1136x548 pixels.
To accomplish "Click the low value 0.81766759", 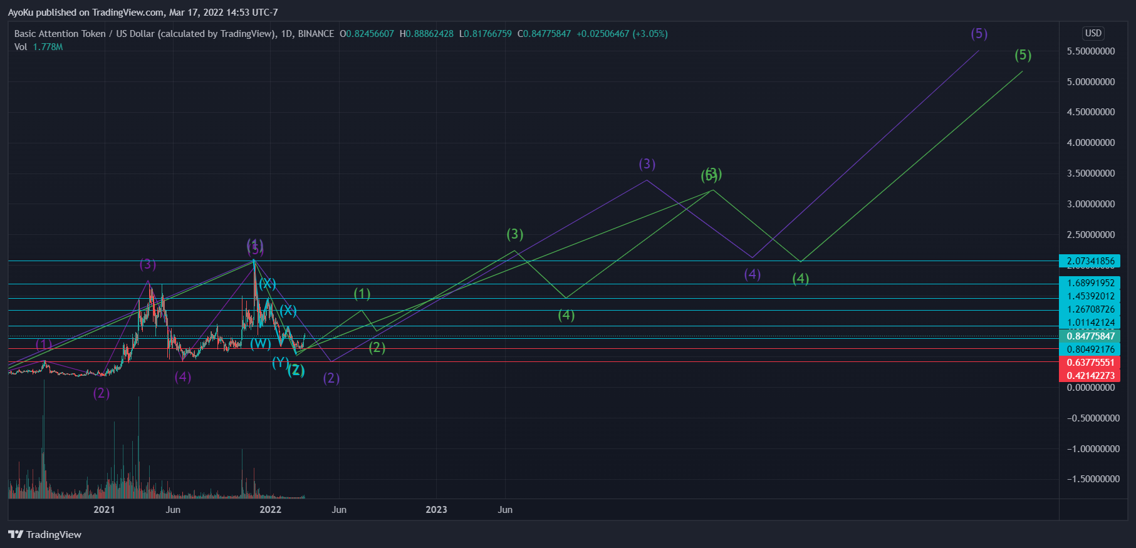I will 488,34.
